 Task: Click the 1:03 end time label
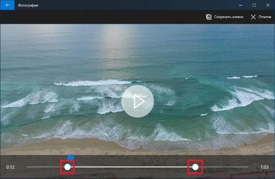tap(265, 167)
